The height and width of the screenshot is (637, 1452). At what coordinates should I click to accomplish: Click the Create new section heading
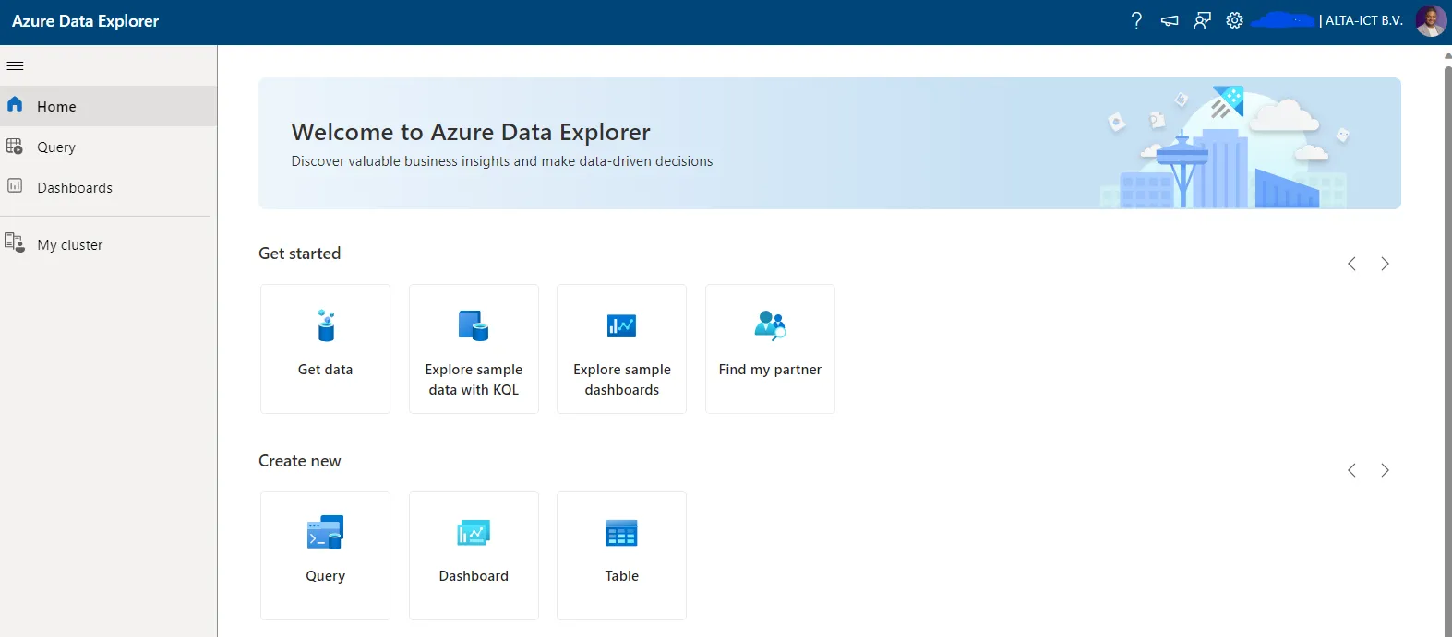click(299, 461)
